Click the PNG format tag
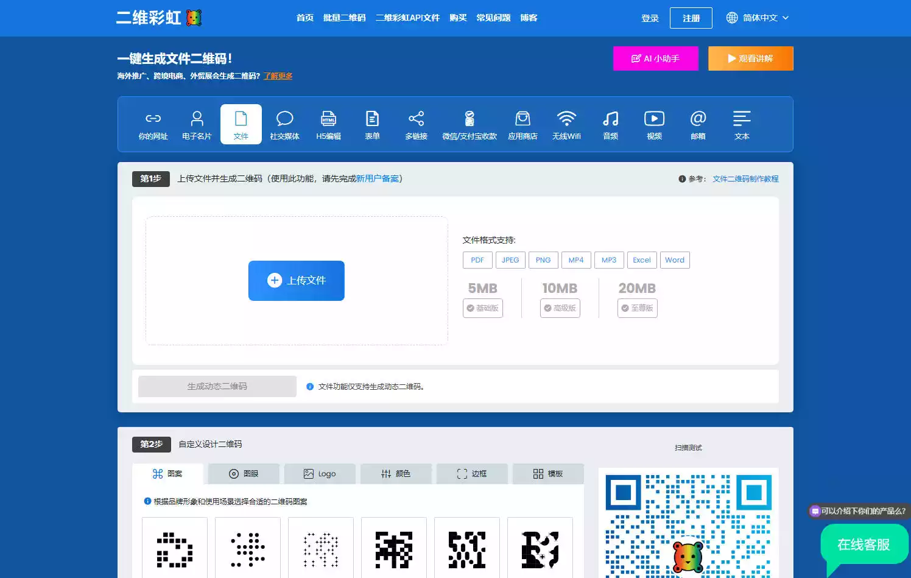The height and width of the screenshot is (578, 911). coord(543,260)
